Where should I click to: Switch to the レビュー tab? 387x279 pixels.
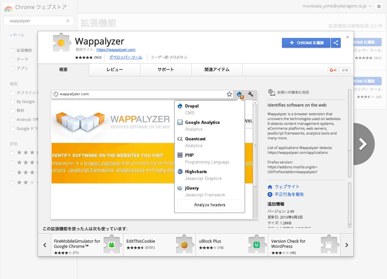click(x=115, y=70)
